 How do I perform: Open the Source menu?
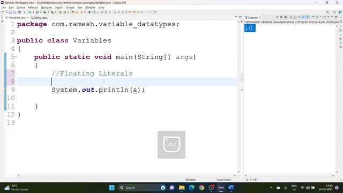[x=21, y=8]
